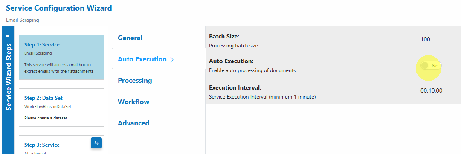Viewport: 461px width, 154px height.
Task: Switch to the Processing tab
Action: coord(135,81)
